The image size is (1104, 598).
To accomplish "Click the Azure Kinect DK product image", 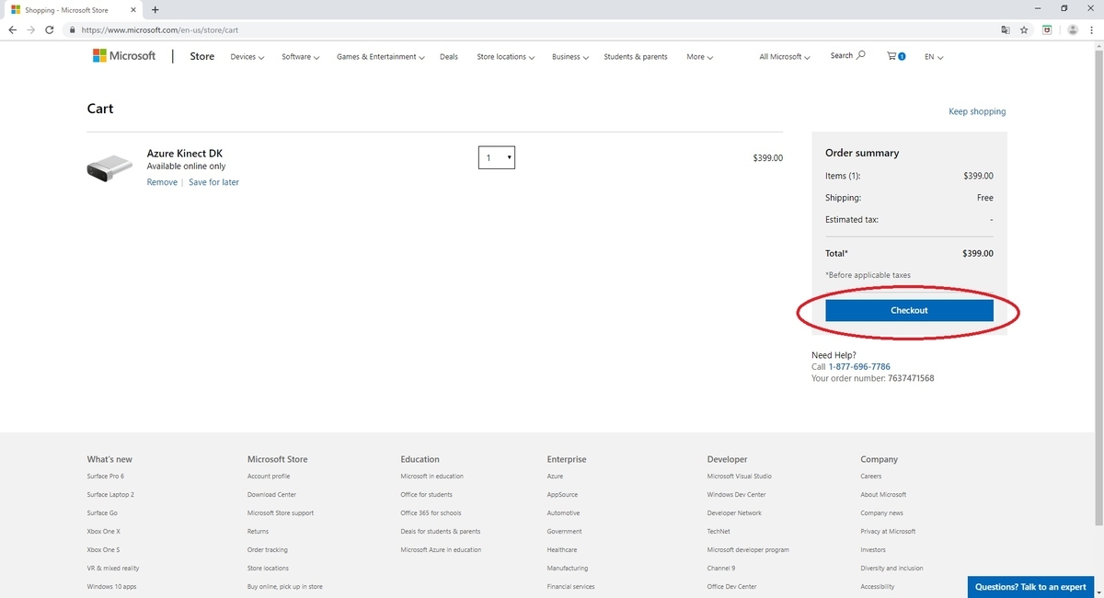I will (x=109, y=167).
